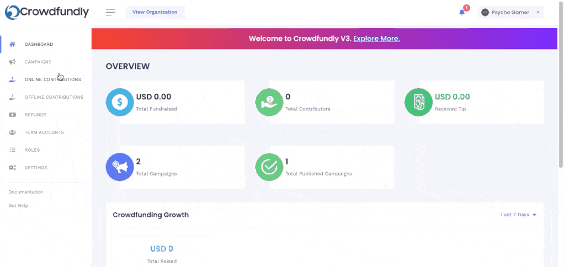Click the Dashboard home icon
Image resolution: width=564 pixels, height=267 pixels.
pos(12,44)
